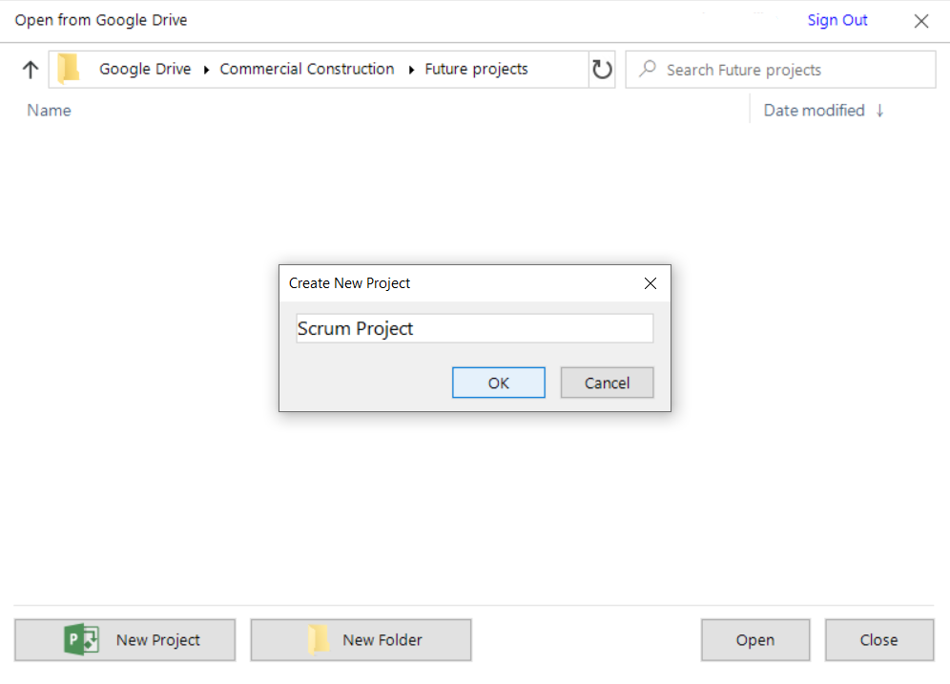Go up one folder level arrow
The height and width of the screenshot is (684, 950).
tap(31, 70)
